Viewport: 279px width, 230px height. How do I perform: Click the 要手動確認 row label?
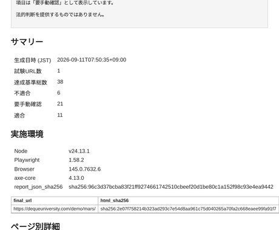pos(28,104)
